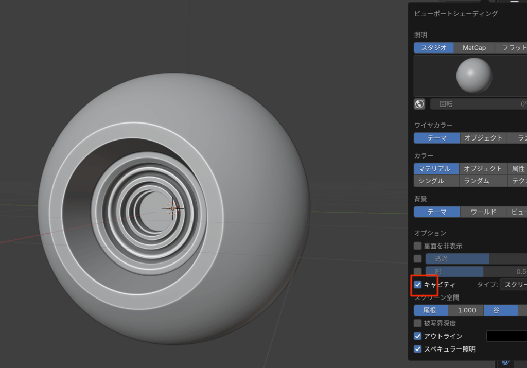Click the 影 shadow intensity slider

pyautogui.click(x=476, y=271)
